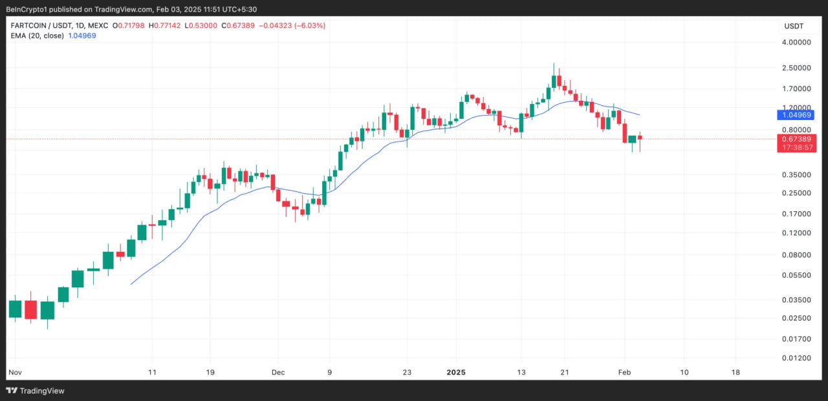Click the EMA value 1.04969 in the legend

tap(82, 36)
